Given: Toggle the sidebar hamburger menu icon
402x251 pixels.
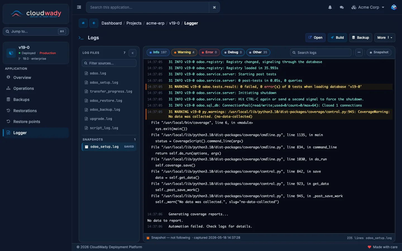Looking at the screenshot, I should coord(79,7).
